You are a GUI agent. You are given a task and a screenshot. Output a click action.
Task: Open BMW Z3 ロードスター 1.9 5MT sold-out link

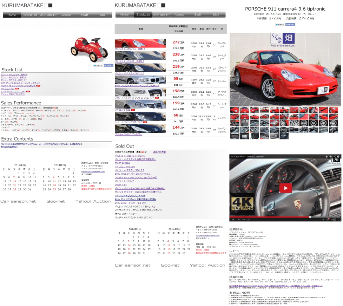pos(130,203)
